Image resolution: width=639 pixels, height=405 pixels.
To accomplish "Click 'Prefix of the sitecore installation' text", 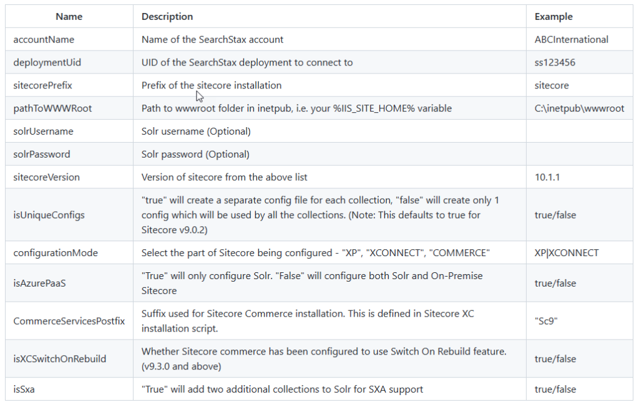I will 212,85.
